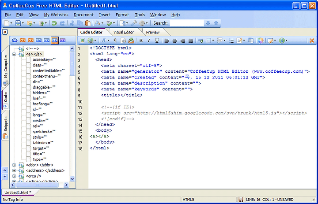Open the Insert menu
318x204 pixels.
[x=105, y=15]
